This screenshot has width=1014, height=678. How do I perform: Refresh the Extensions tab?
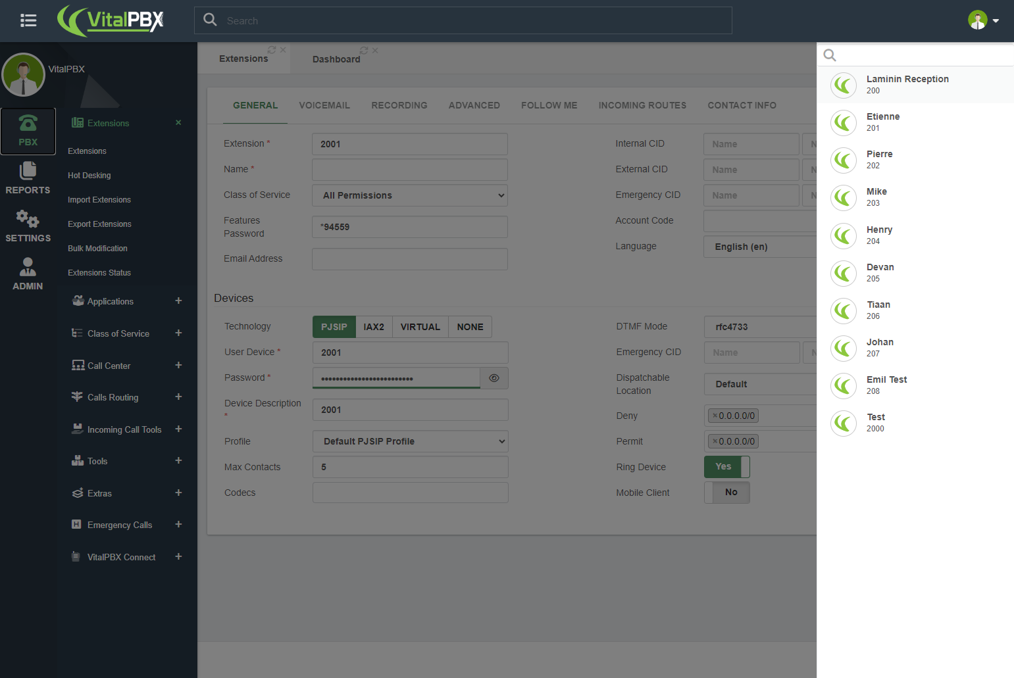(x=272, y=50)
